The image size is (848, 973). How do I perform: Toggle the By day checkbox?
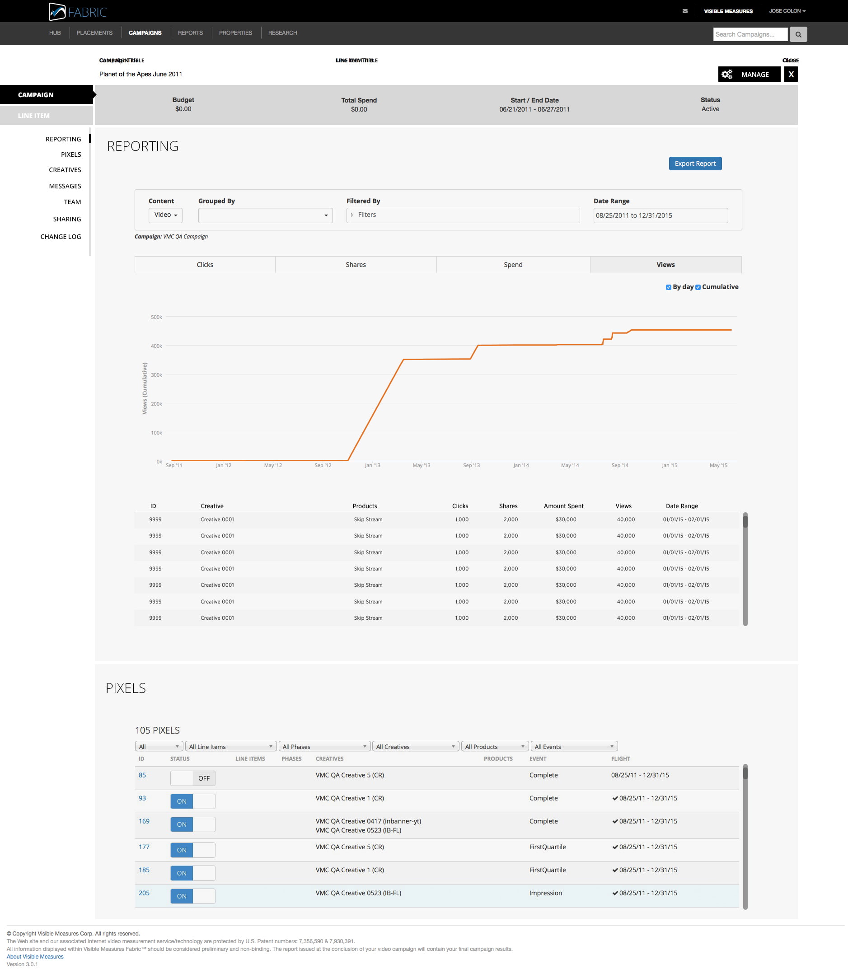click(x=668, y=287)
